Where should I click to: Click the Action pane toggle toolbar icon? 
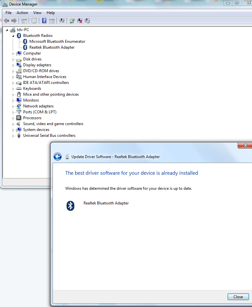click(52, 21)
